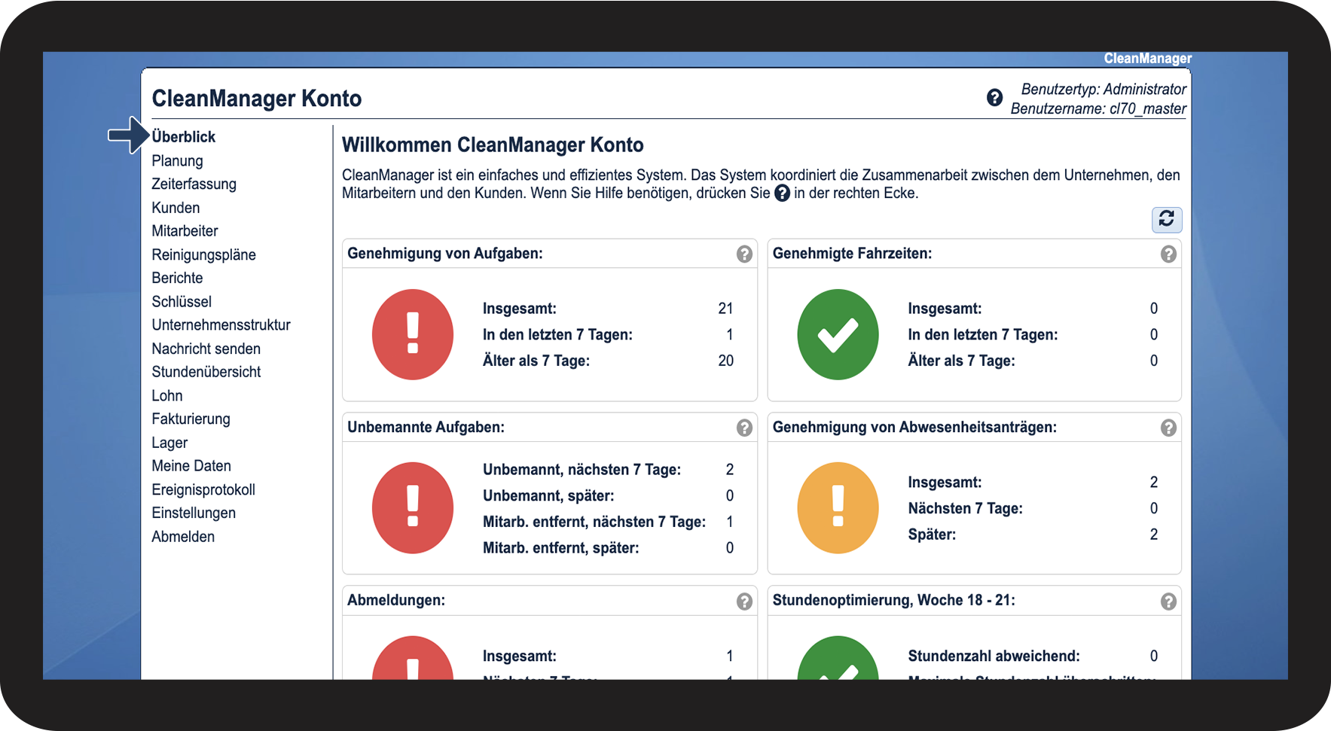Open help for Abmeldungen panel

pyautogui.click(x=744, y=601)
